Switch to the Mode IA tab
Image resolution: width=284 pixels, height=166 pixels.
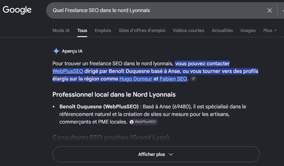pyautogui.click(x=61, y=30)
